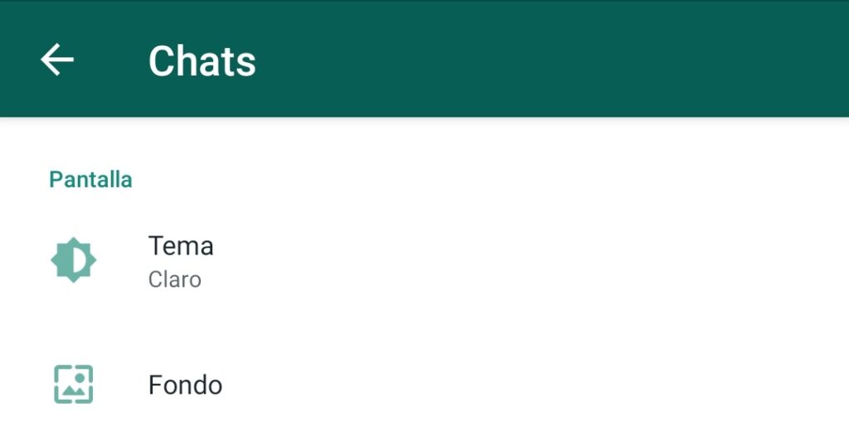Tap the teal Pantalla label
The height and width of the screenshot is (446, 849).
click(90, 180)
